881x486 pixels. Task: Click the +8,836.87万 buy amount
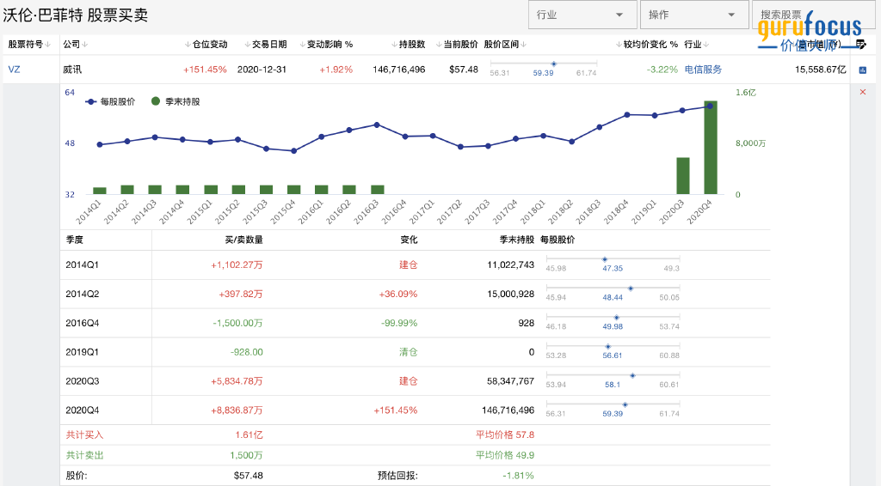(x=237, y=410)
